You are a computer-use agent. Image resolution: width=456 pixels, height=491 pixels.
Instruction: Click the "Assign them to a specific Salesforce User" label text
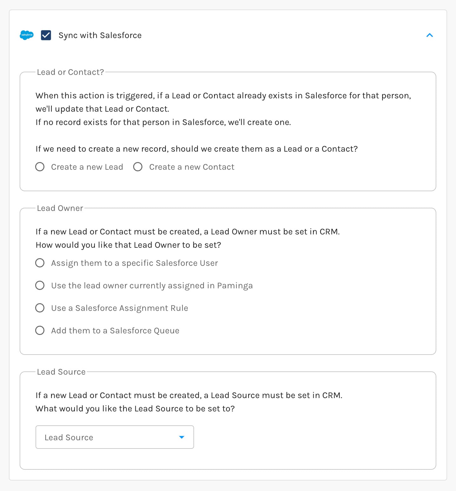[134, 263]
